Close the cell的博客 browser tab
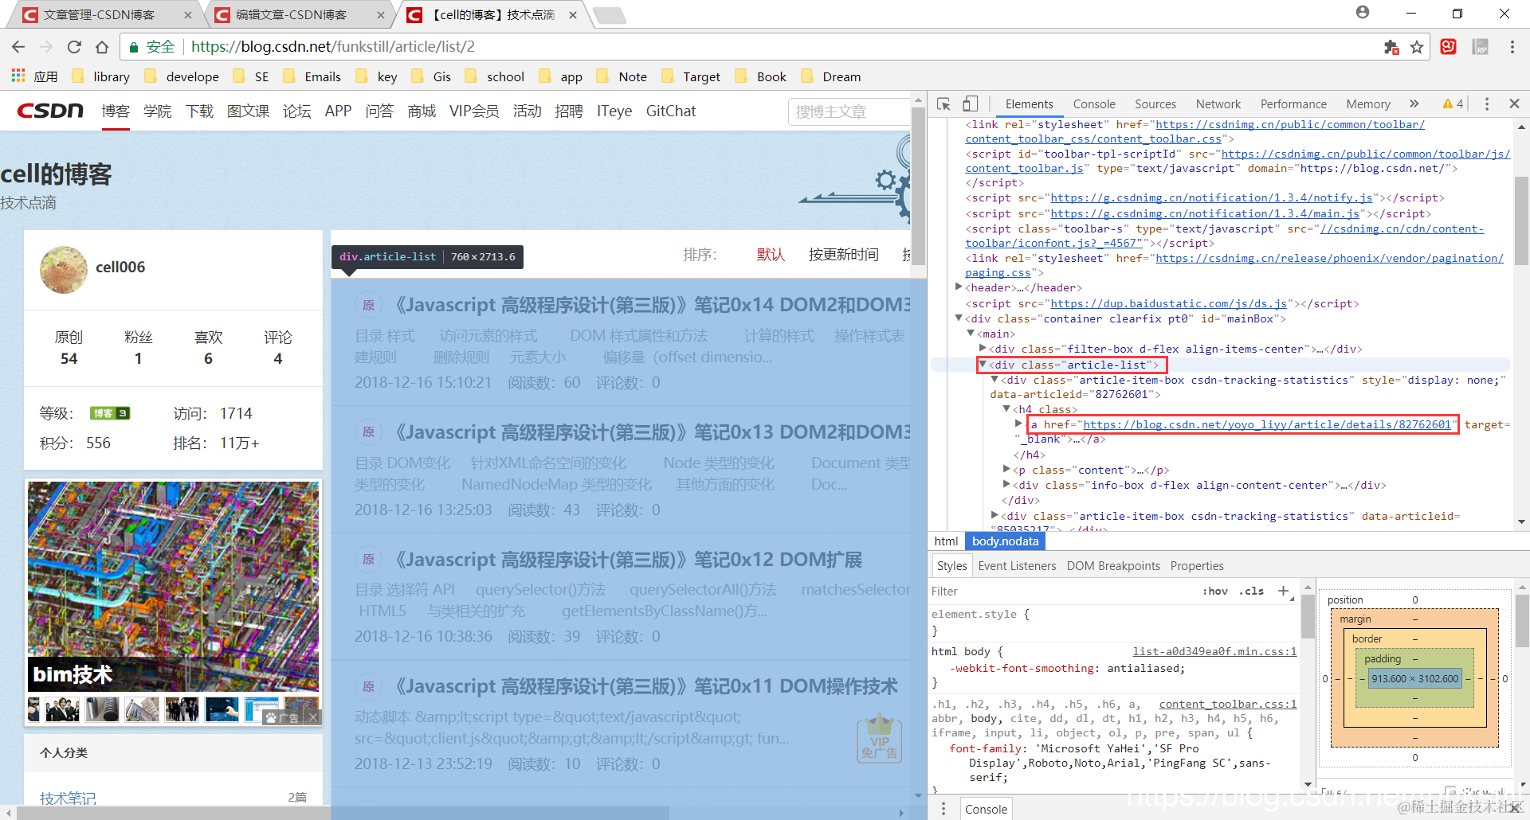1530x820 pixels. (x=573, y=15)
